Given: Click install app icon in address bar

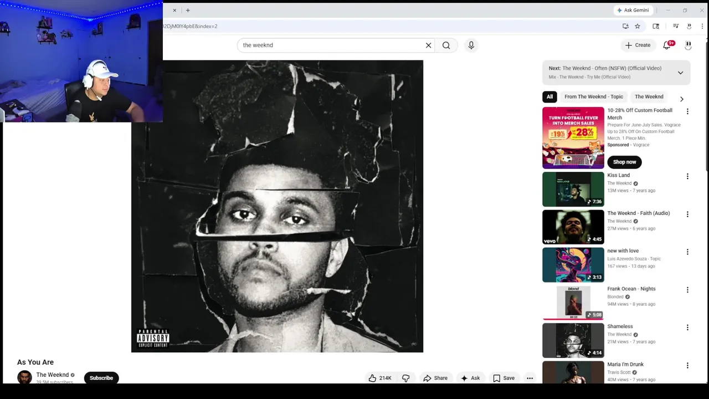Looking at the screenshot, I should 625,26.
